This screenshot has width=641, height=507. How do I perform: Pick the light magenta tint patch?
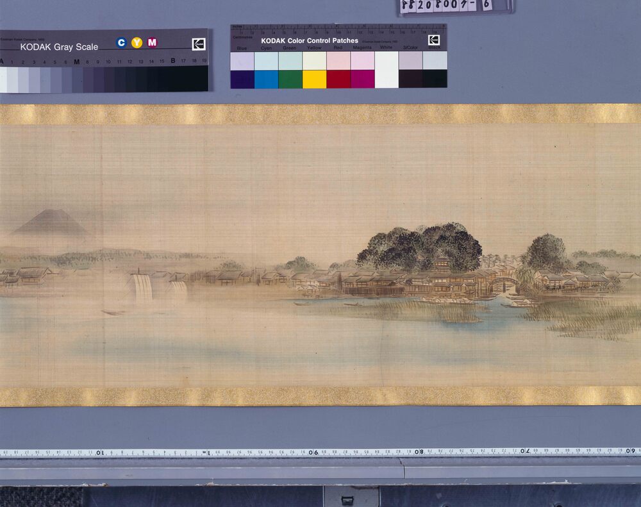pyautogui.click(x=363, y=61)
